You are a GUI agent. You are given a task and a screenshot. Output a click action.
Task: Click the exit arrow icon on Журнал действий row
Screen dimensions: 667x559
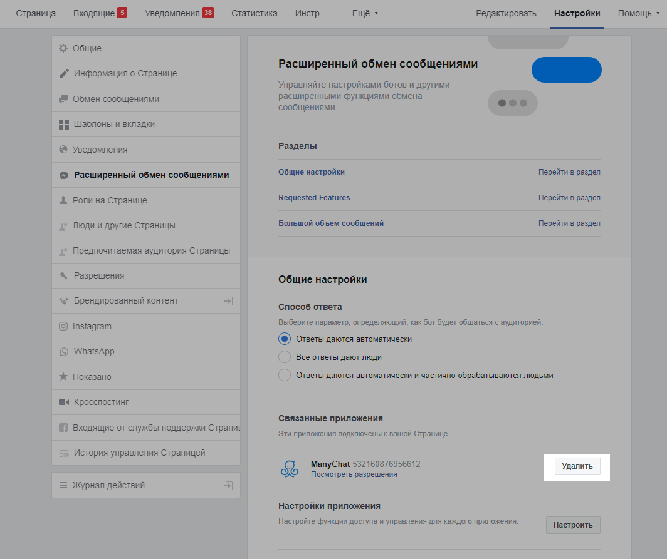click(229, 486)
